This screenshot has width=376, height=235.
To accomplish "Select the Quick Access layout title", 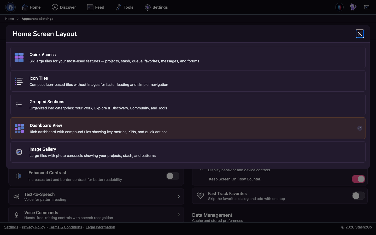I will pos(43,55).
